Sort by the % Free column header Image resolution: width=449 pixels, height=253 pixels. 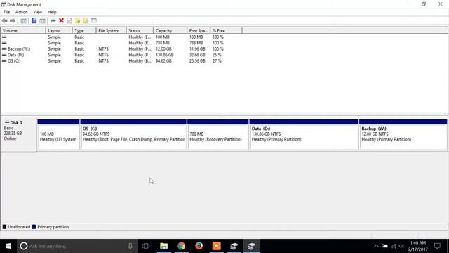click(x=226, y=30)
